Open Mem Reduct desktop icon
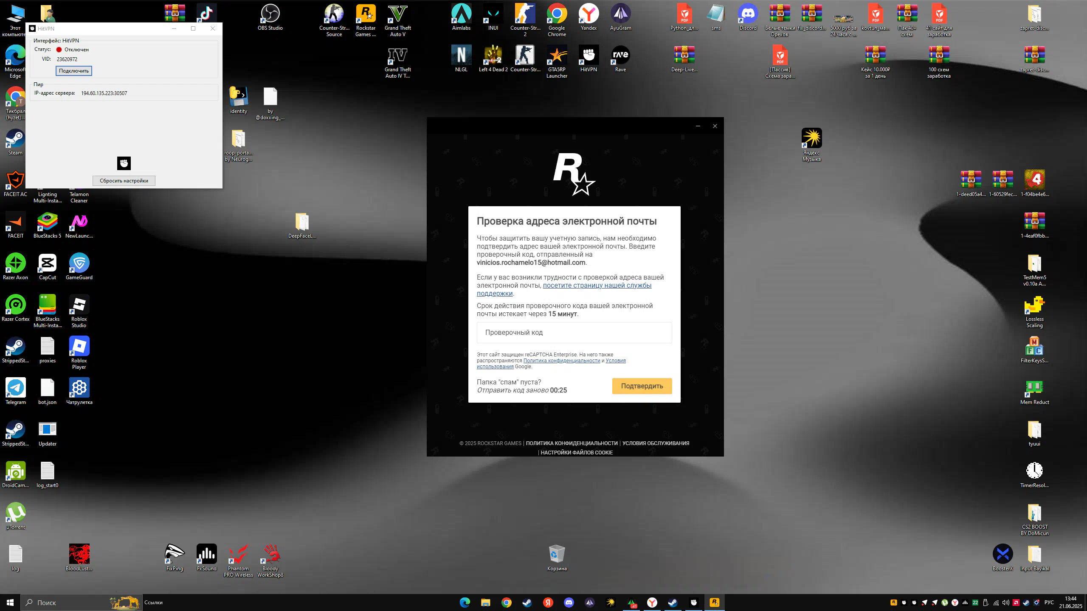The width and height of the screenshot is (1087, 611). coord(1034,392)
